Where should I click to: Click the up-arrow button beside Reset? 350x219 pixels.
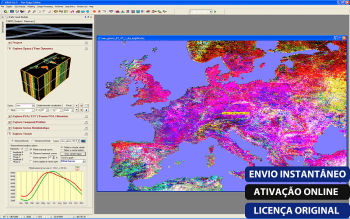click(76, 106)
